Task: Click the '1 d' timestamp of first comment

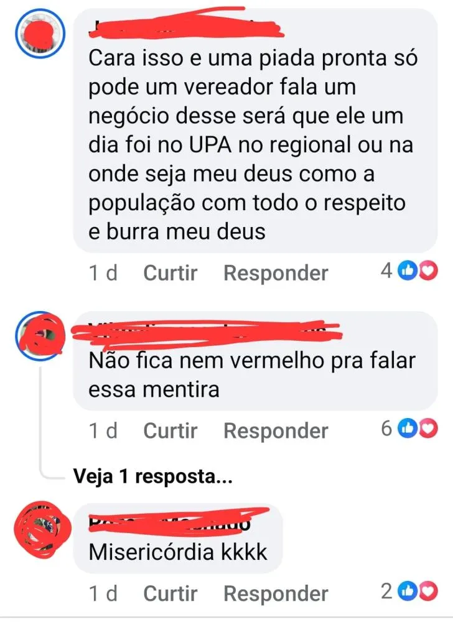Action: click(x=103, y=273)
